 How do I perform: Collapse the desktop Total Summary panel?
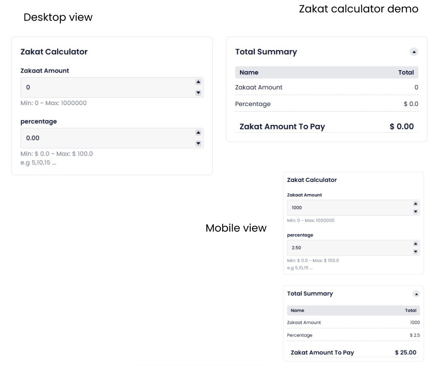click(x=414, y=52)
